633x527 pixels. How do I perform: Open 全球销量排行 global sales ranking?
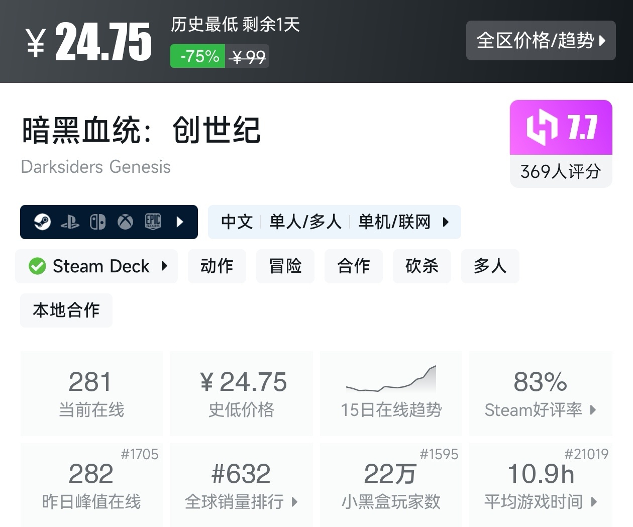coord(241,501)
